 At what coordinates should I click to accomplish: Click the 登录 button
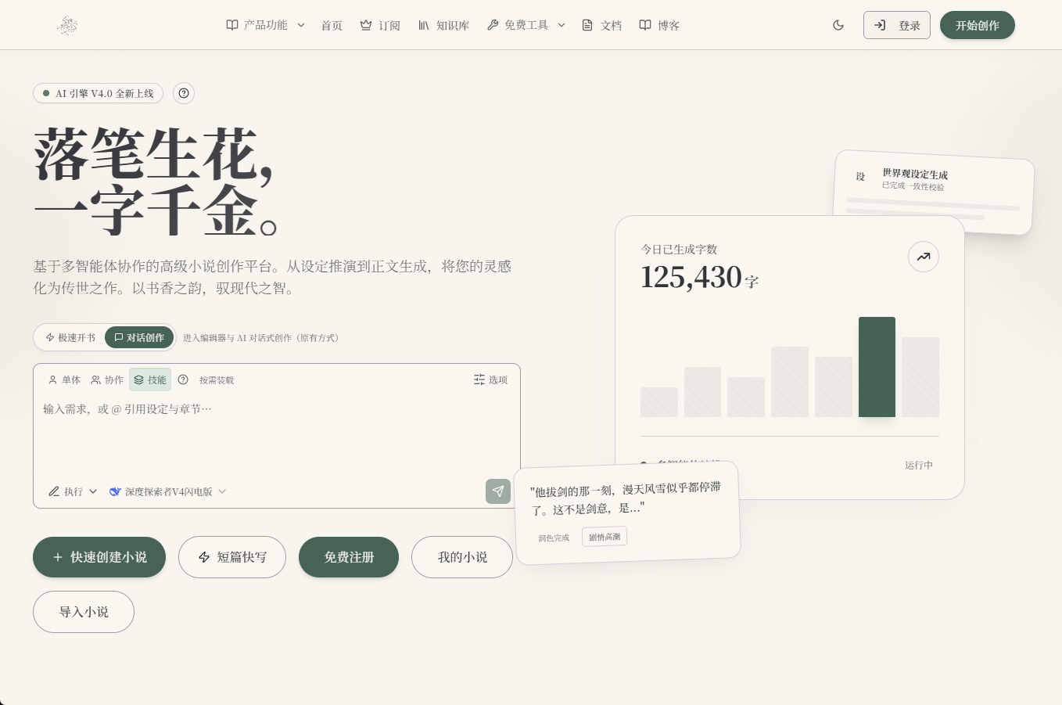[x=897, y=25]
